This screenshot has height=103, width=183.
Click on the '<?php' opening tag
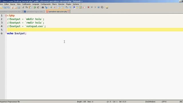pos(11,15)
